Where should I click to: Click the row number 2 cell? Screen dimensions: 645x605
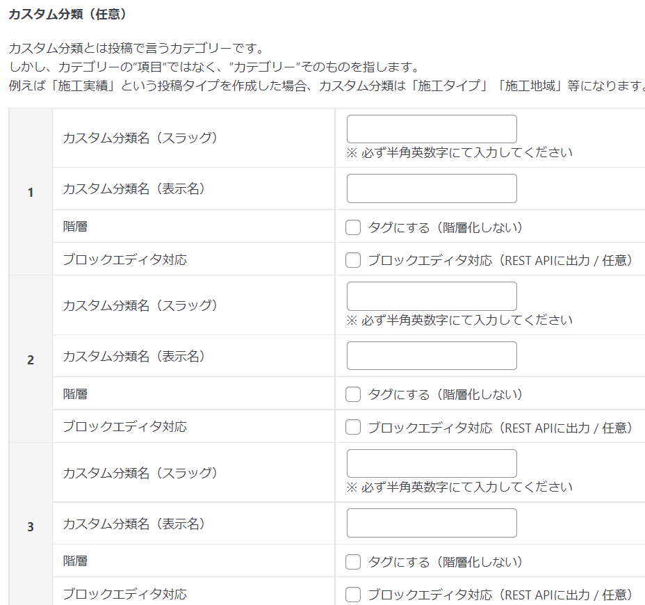(31, 360)
